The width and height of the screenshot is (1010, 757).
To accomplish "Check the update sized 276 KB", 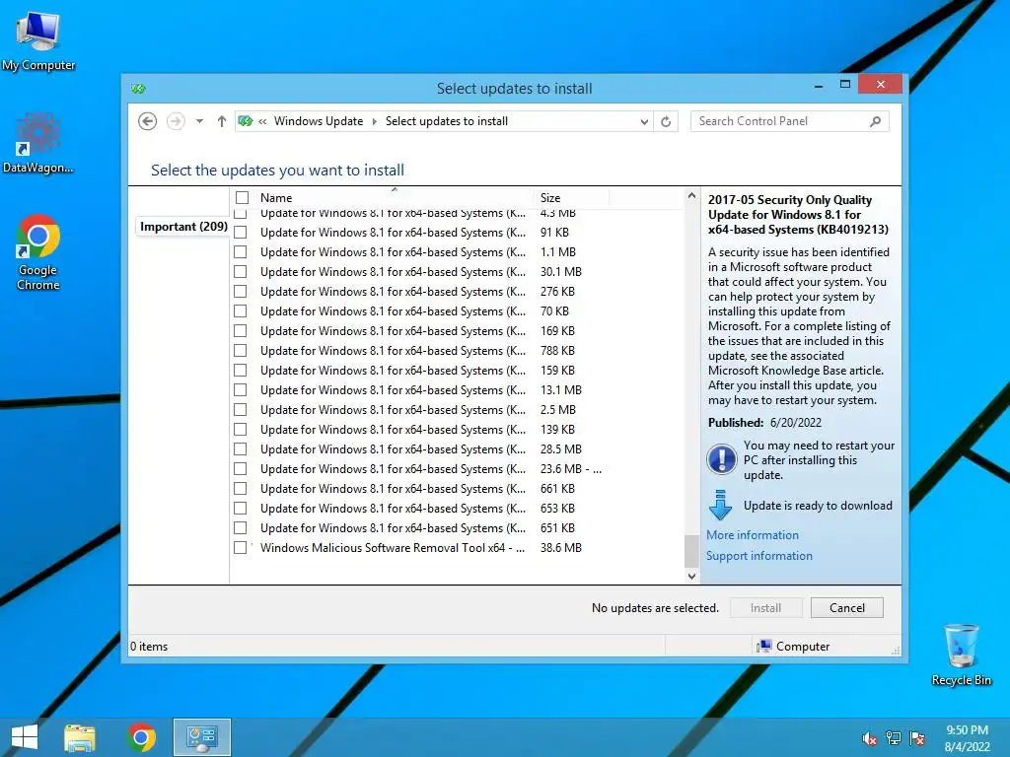I will [241, 292].
